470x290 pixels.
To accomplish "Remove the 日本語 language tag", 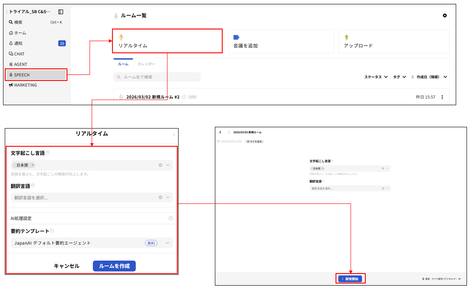I will [32, 165].
